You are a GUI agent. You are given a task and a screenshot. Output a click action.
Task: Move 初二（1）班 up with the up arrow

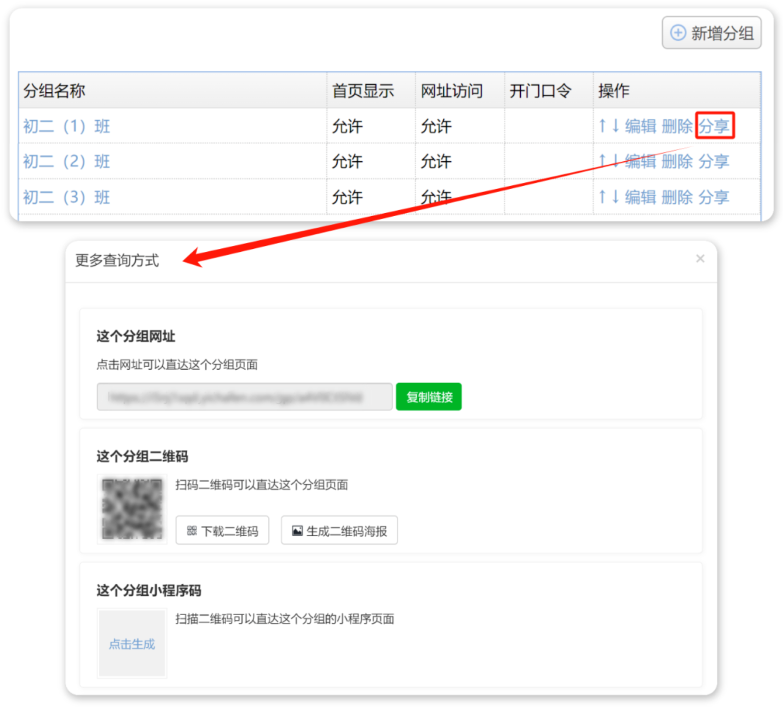click(602, 126)
